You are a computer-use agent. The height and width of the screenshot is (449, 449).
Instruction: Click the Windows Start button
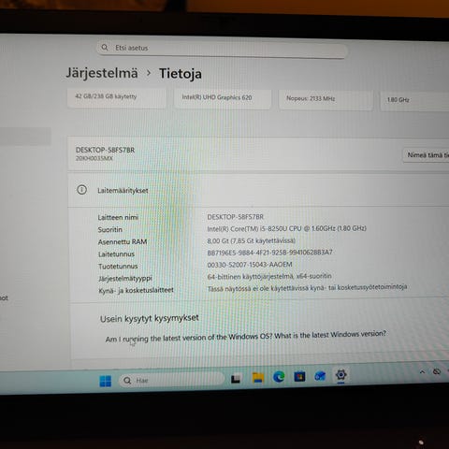105,381
